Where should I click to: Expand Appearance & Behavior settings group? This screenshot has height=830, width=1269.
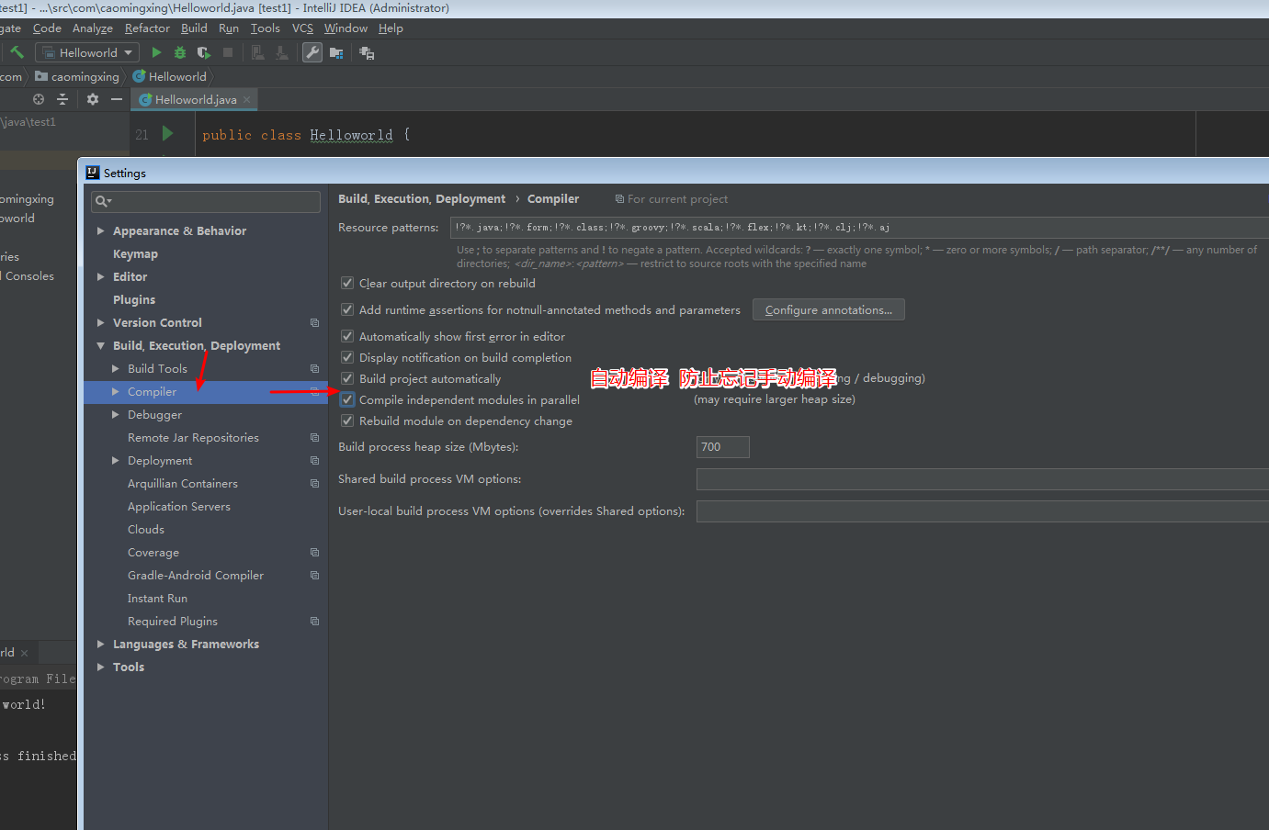(101, 230)
